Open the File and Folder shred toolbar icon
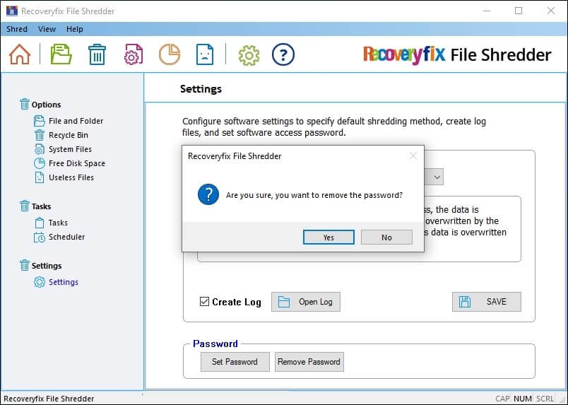 tap(61, 54)
